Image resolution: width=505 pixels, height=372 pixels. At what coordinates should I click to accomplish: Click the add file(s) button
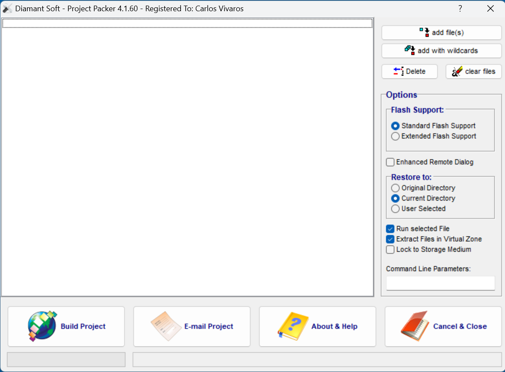click(441, 32)
